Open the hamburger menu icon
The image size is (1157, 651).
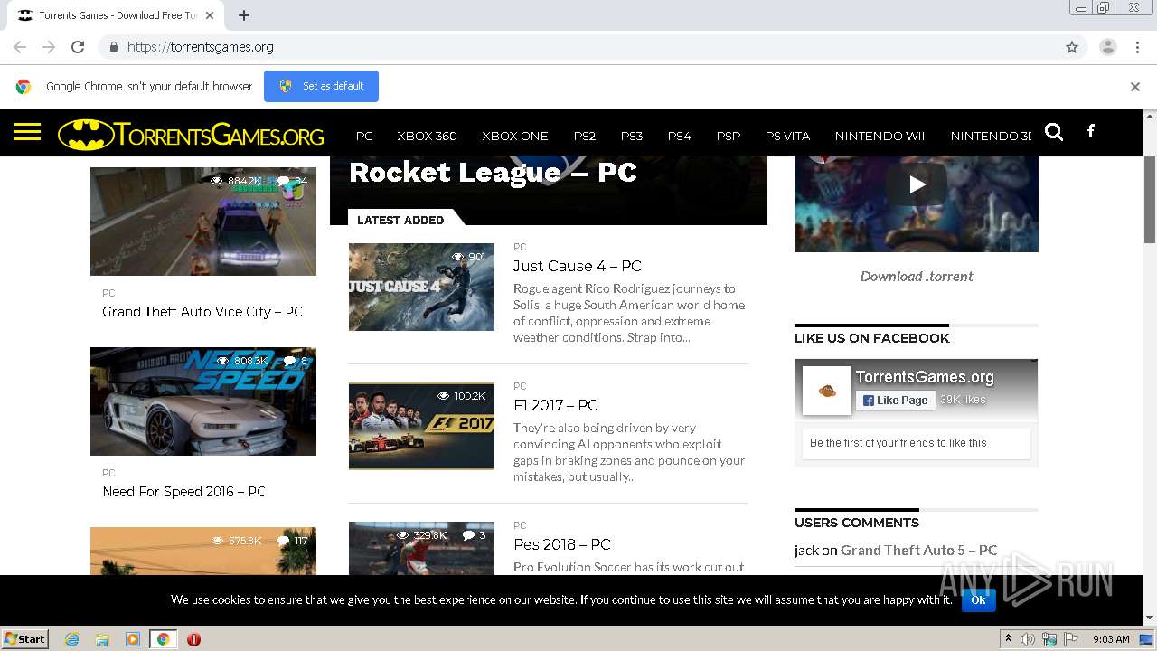click(27, 133)
